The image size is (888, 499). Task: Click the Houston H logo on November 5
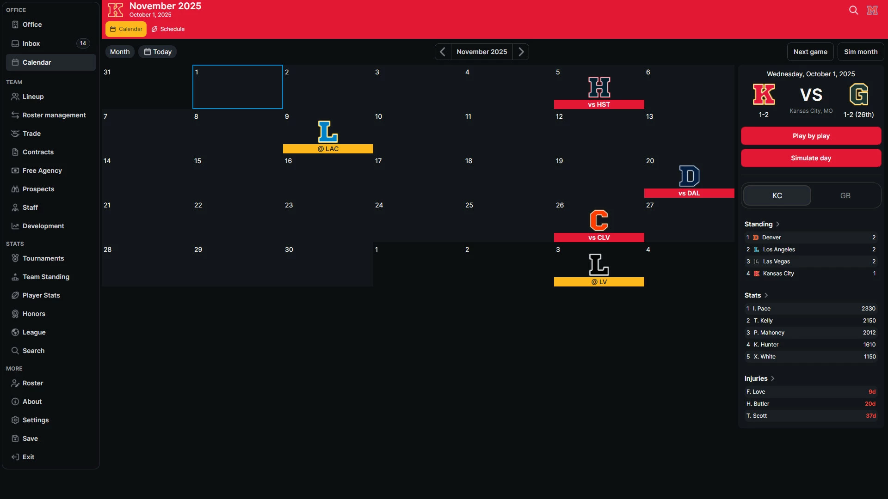[x=599, y=87]
